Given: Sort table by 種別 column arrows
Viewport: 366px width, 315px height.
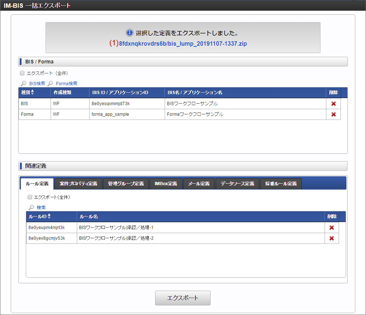Looking at the screenshot, I should [x=32, y=92].
